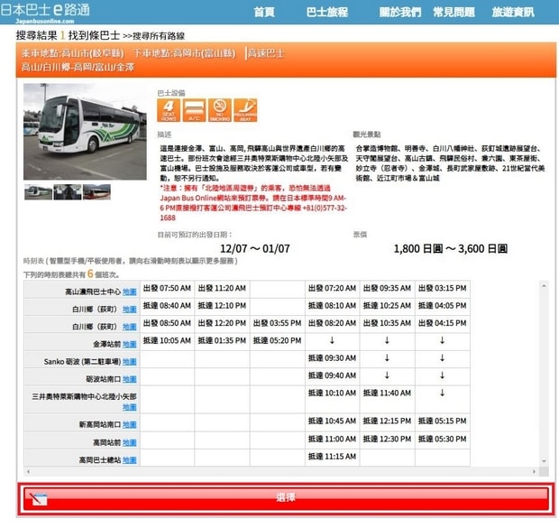Click the Reclining Seat amenity icon
The width and height of the screenshot is (559, 528).
click(245, 110)
